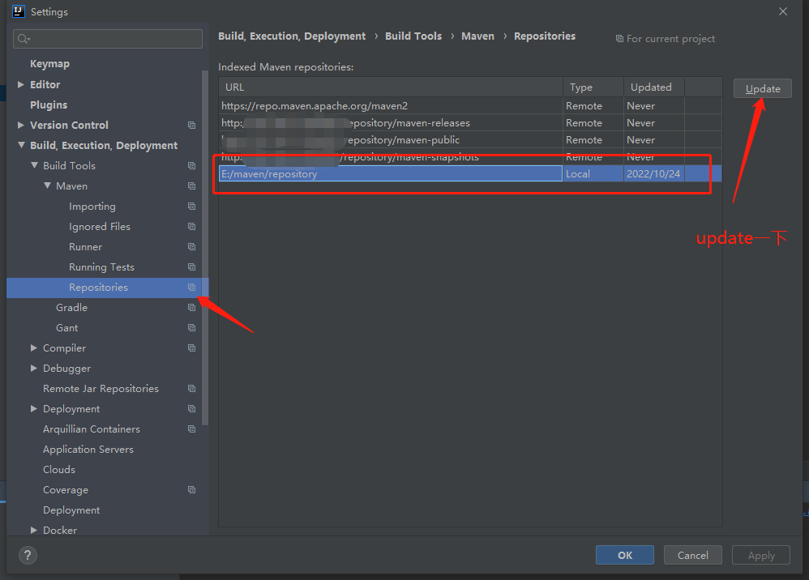
Task: Select Importing under Maven
Action: (x=92, y=207)
